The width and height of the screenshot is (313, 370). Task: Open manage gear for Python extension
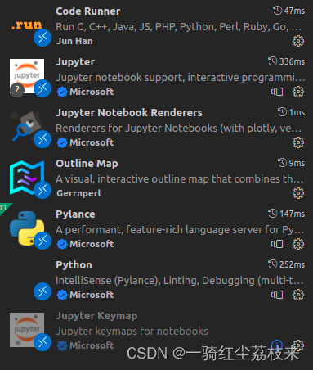coord(298,295)
